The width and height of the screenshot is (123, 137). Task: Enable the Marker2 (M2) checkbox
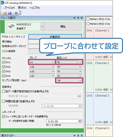(x=88, y=24)
